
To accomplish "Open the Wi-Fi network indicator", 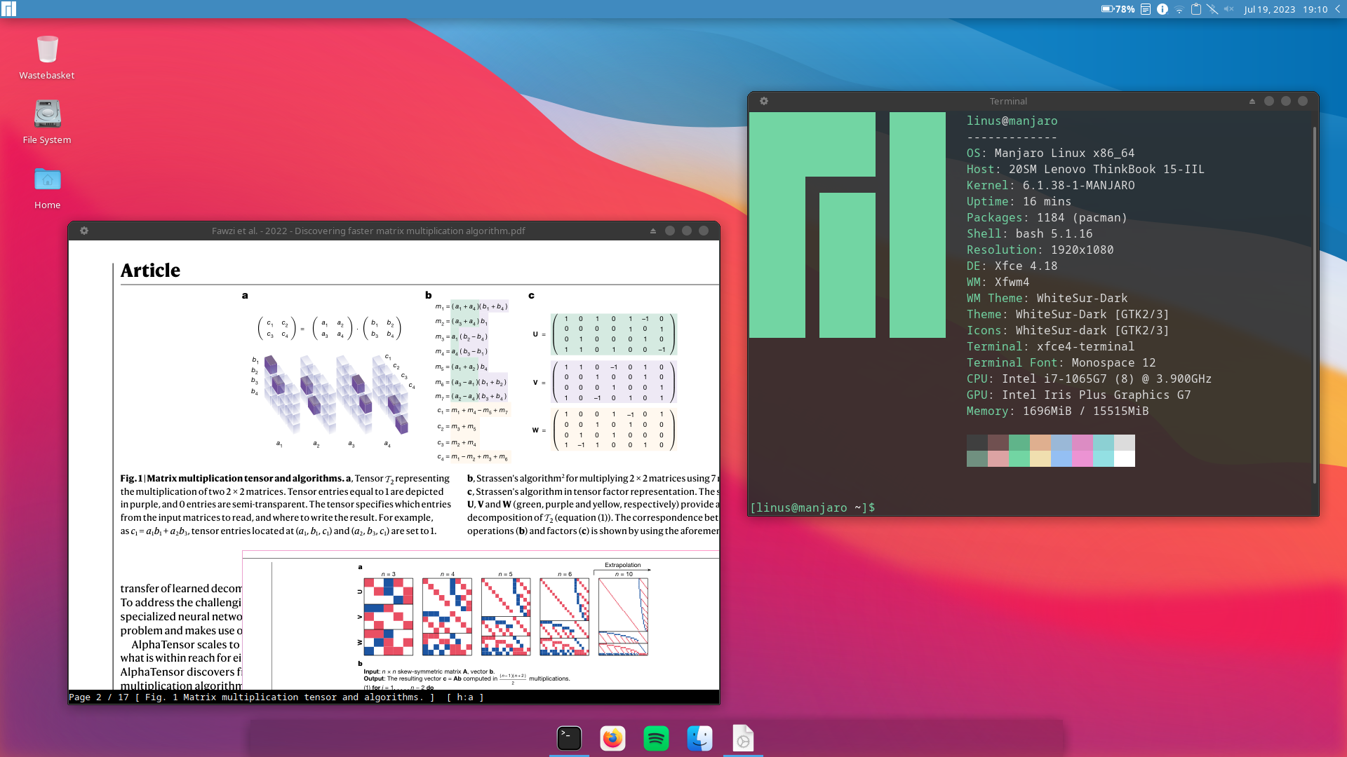I will click(x=1179, y=9).
